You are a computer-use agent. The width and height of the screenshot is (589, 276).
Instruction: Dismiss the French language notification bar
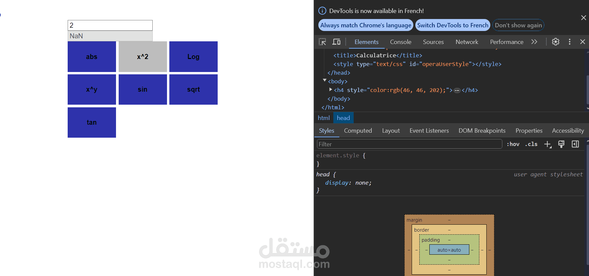point(583,18)
